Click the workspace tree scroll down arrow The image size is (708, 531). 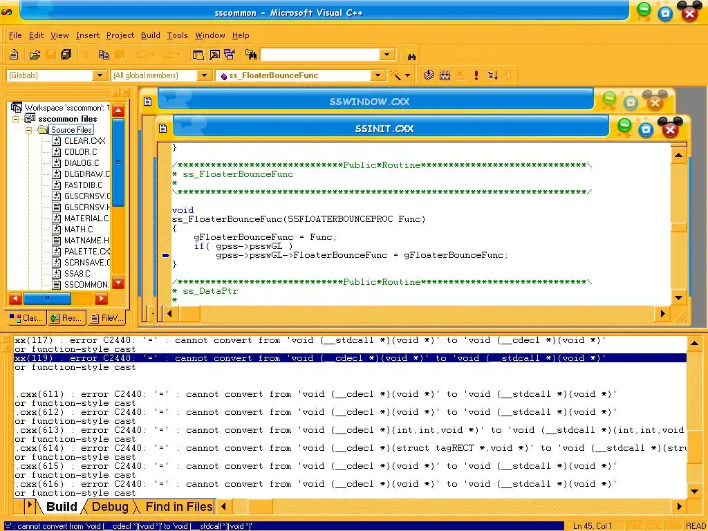click(x=118, y=283)
